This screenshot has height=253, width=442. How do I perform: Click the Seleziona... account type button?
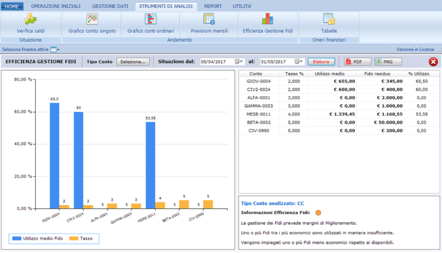[x=133, y=62]
